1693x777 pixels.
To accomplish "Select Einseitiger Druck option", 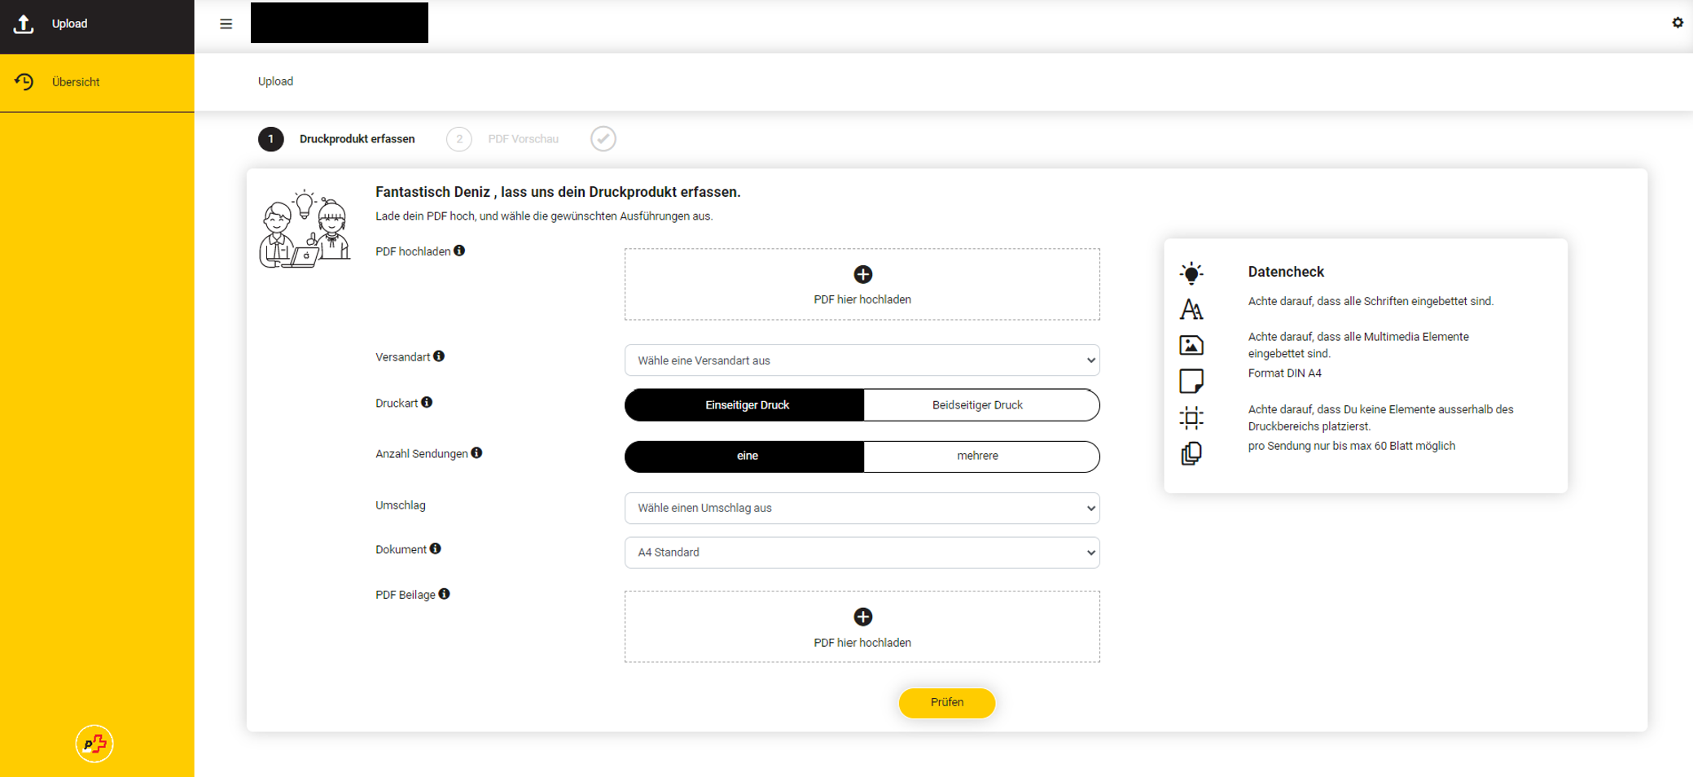I will [745, 405].
